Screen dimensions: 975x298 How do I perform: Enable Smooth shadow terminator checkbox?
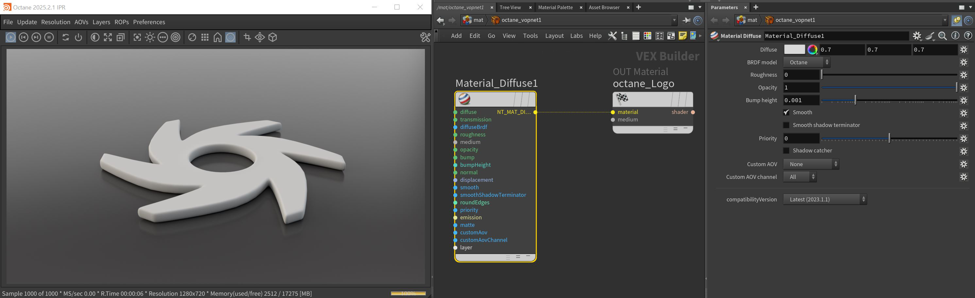786,125
